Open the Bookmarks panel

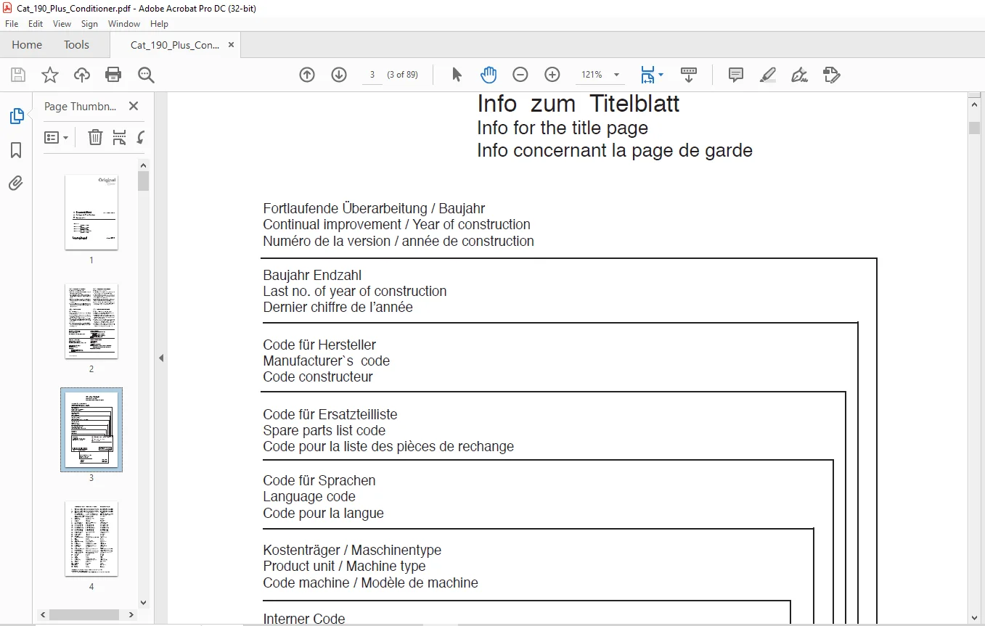16,150
